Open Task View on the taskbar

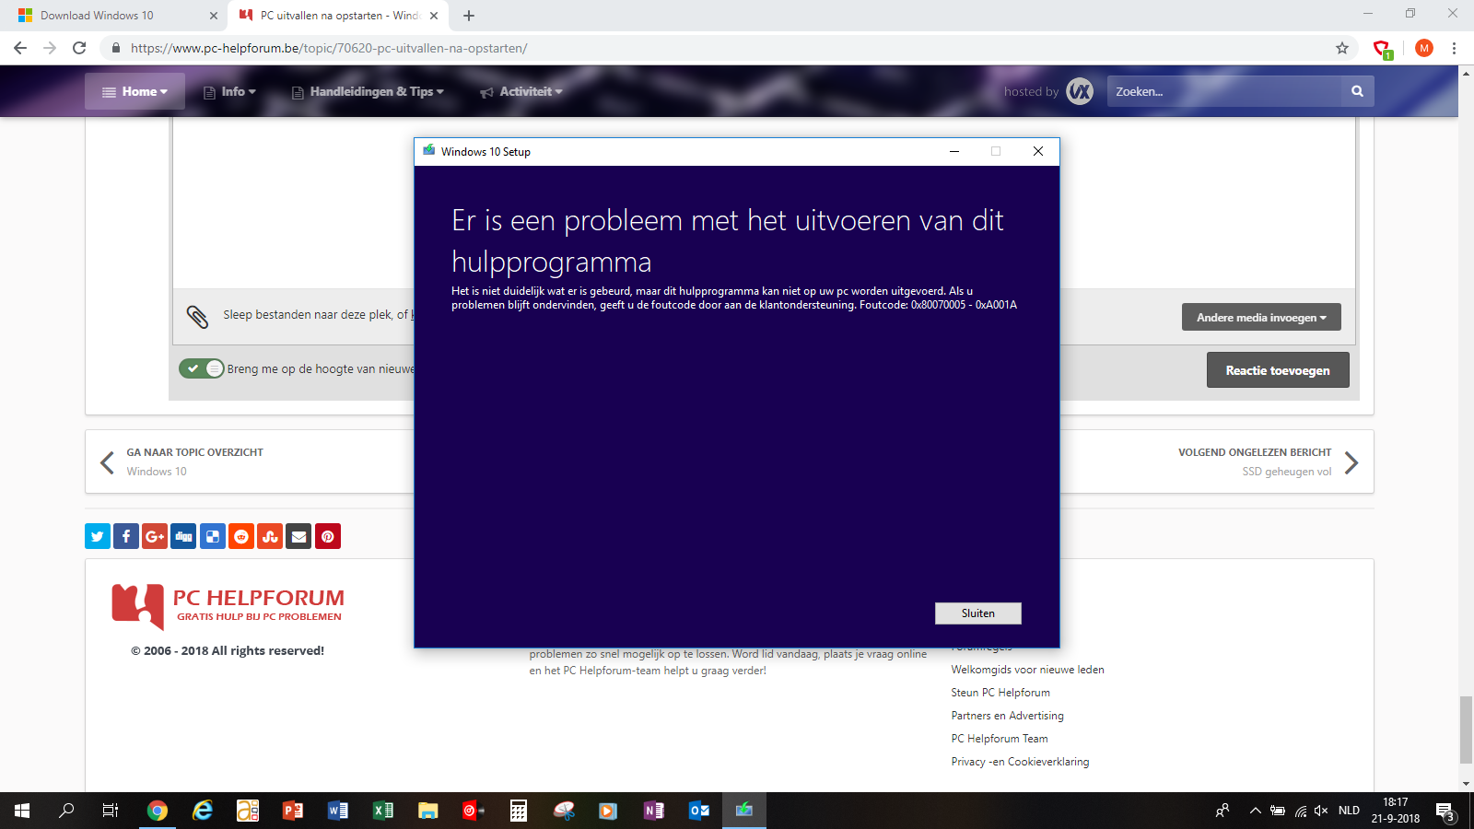[111, 811]
